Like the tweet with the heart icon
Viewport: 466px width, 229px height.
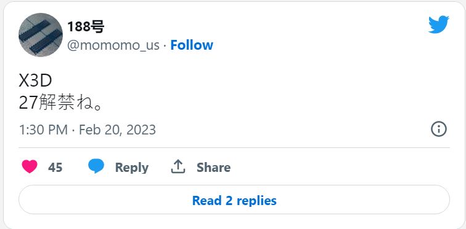coord(30,166)
